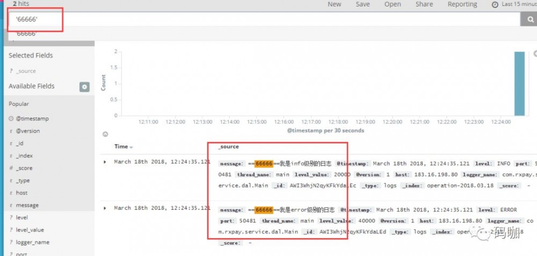Image resolution: width=537 pixels, height=256 pixels.
Task: Select the message field
Action: [x=27, y=206]
